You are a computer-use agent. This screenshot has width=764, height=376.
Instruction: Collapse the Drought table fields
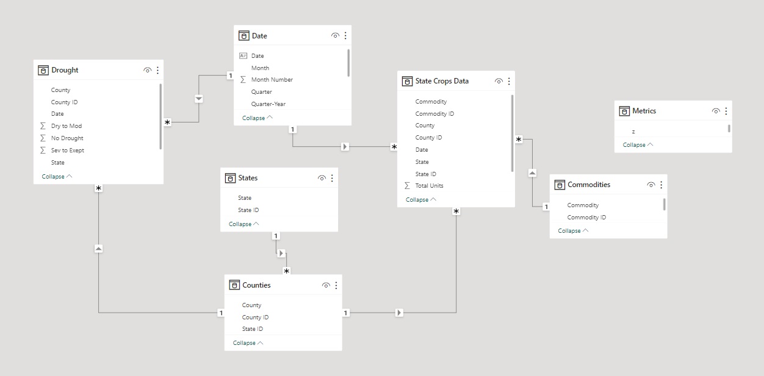point(57,177)
